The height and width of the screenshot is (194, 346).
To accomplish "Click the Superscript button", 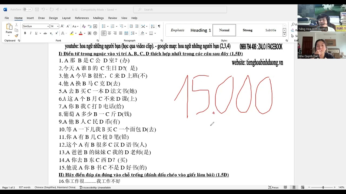I will [56, 33].
